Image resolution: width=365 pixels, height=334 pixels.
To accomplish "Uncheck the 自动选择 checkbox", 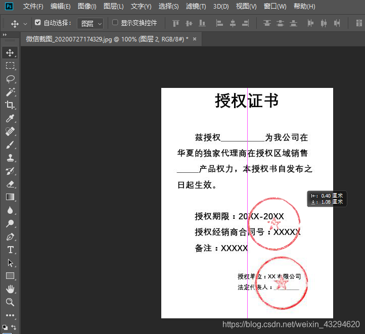I will 38,23.
